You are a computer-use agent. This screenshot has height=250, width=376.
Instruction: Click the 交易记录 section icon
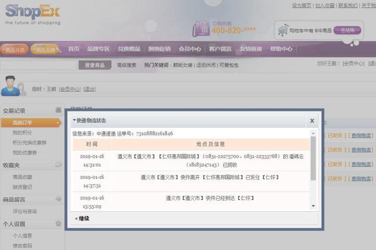[x=58, y=110]
